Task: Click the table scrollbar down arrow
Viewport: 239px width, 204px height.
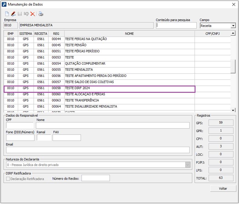Action: tap(233, 110)
